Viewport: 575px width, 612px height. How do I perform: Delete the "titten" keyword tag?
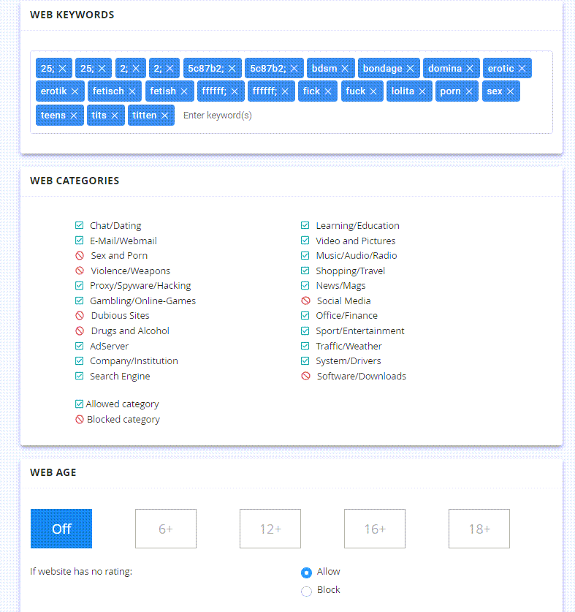(164, 116)
